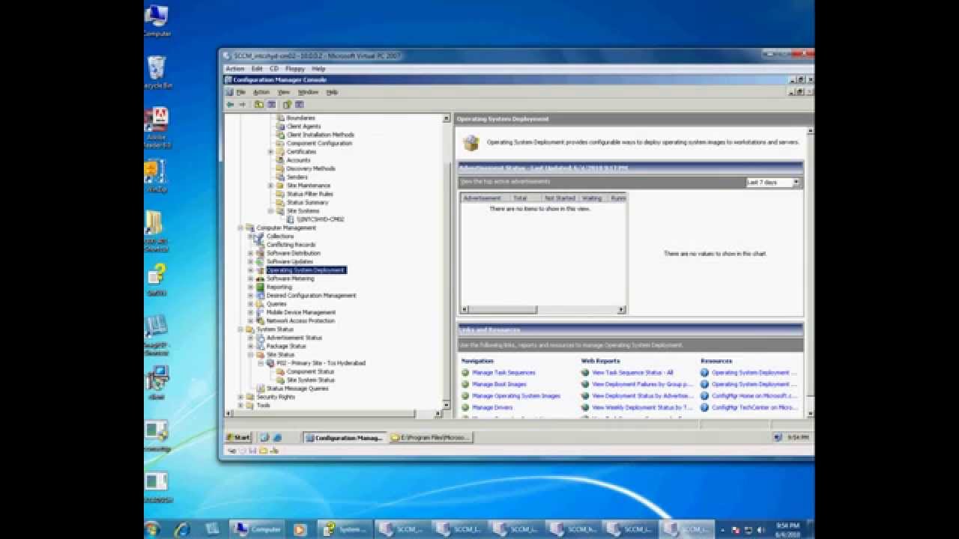959x539 pixels.
Task: Click media player icon in host taskbar
Action: coord(299,529)
